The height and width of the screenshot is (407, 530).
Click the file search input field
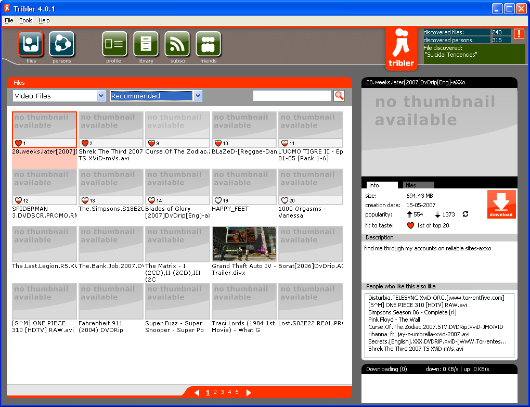point(292,96)
